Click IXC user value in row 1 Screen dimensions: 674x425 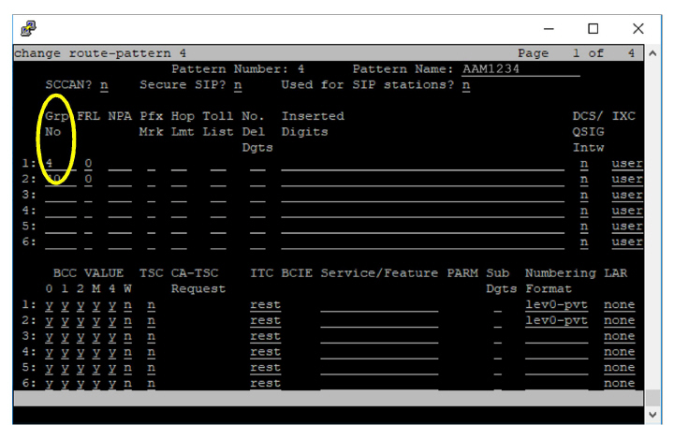coord(627,164)
